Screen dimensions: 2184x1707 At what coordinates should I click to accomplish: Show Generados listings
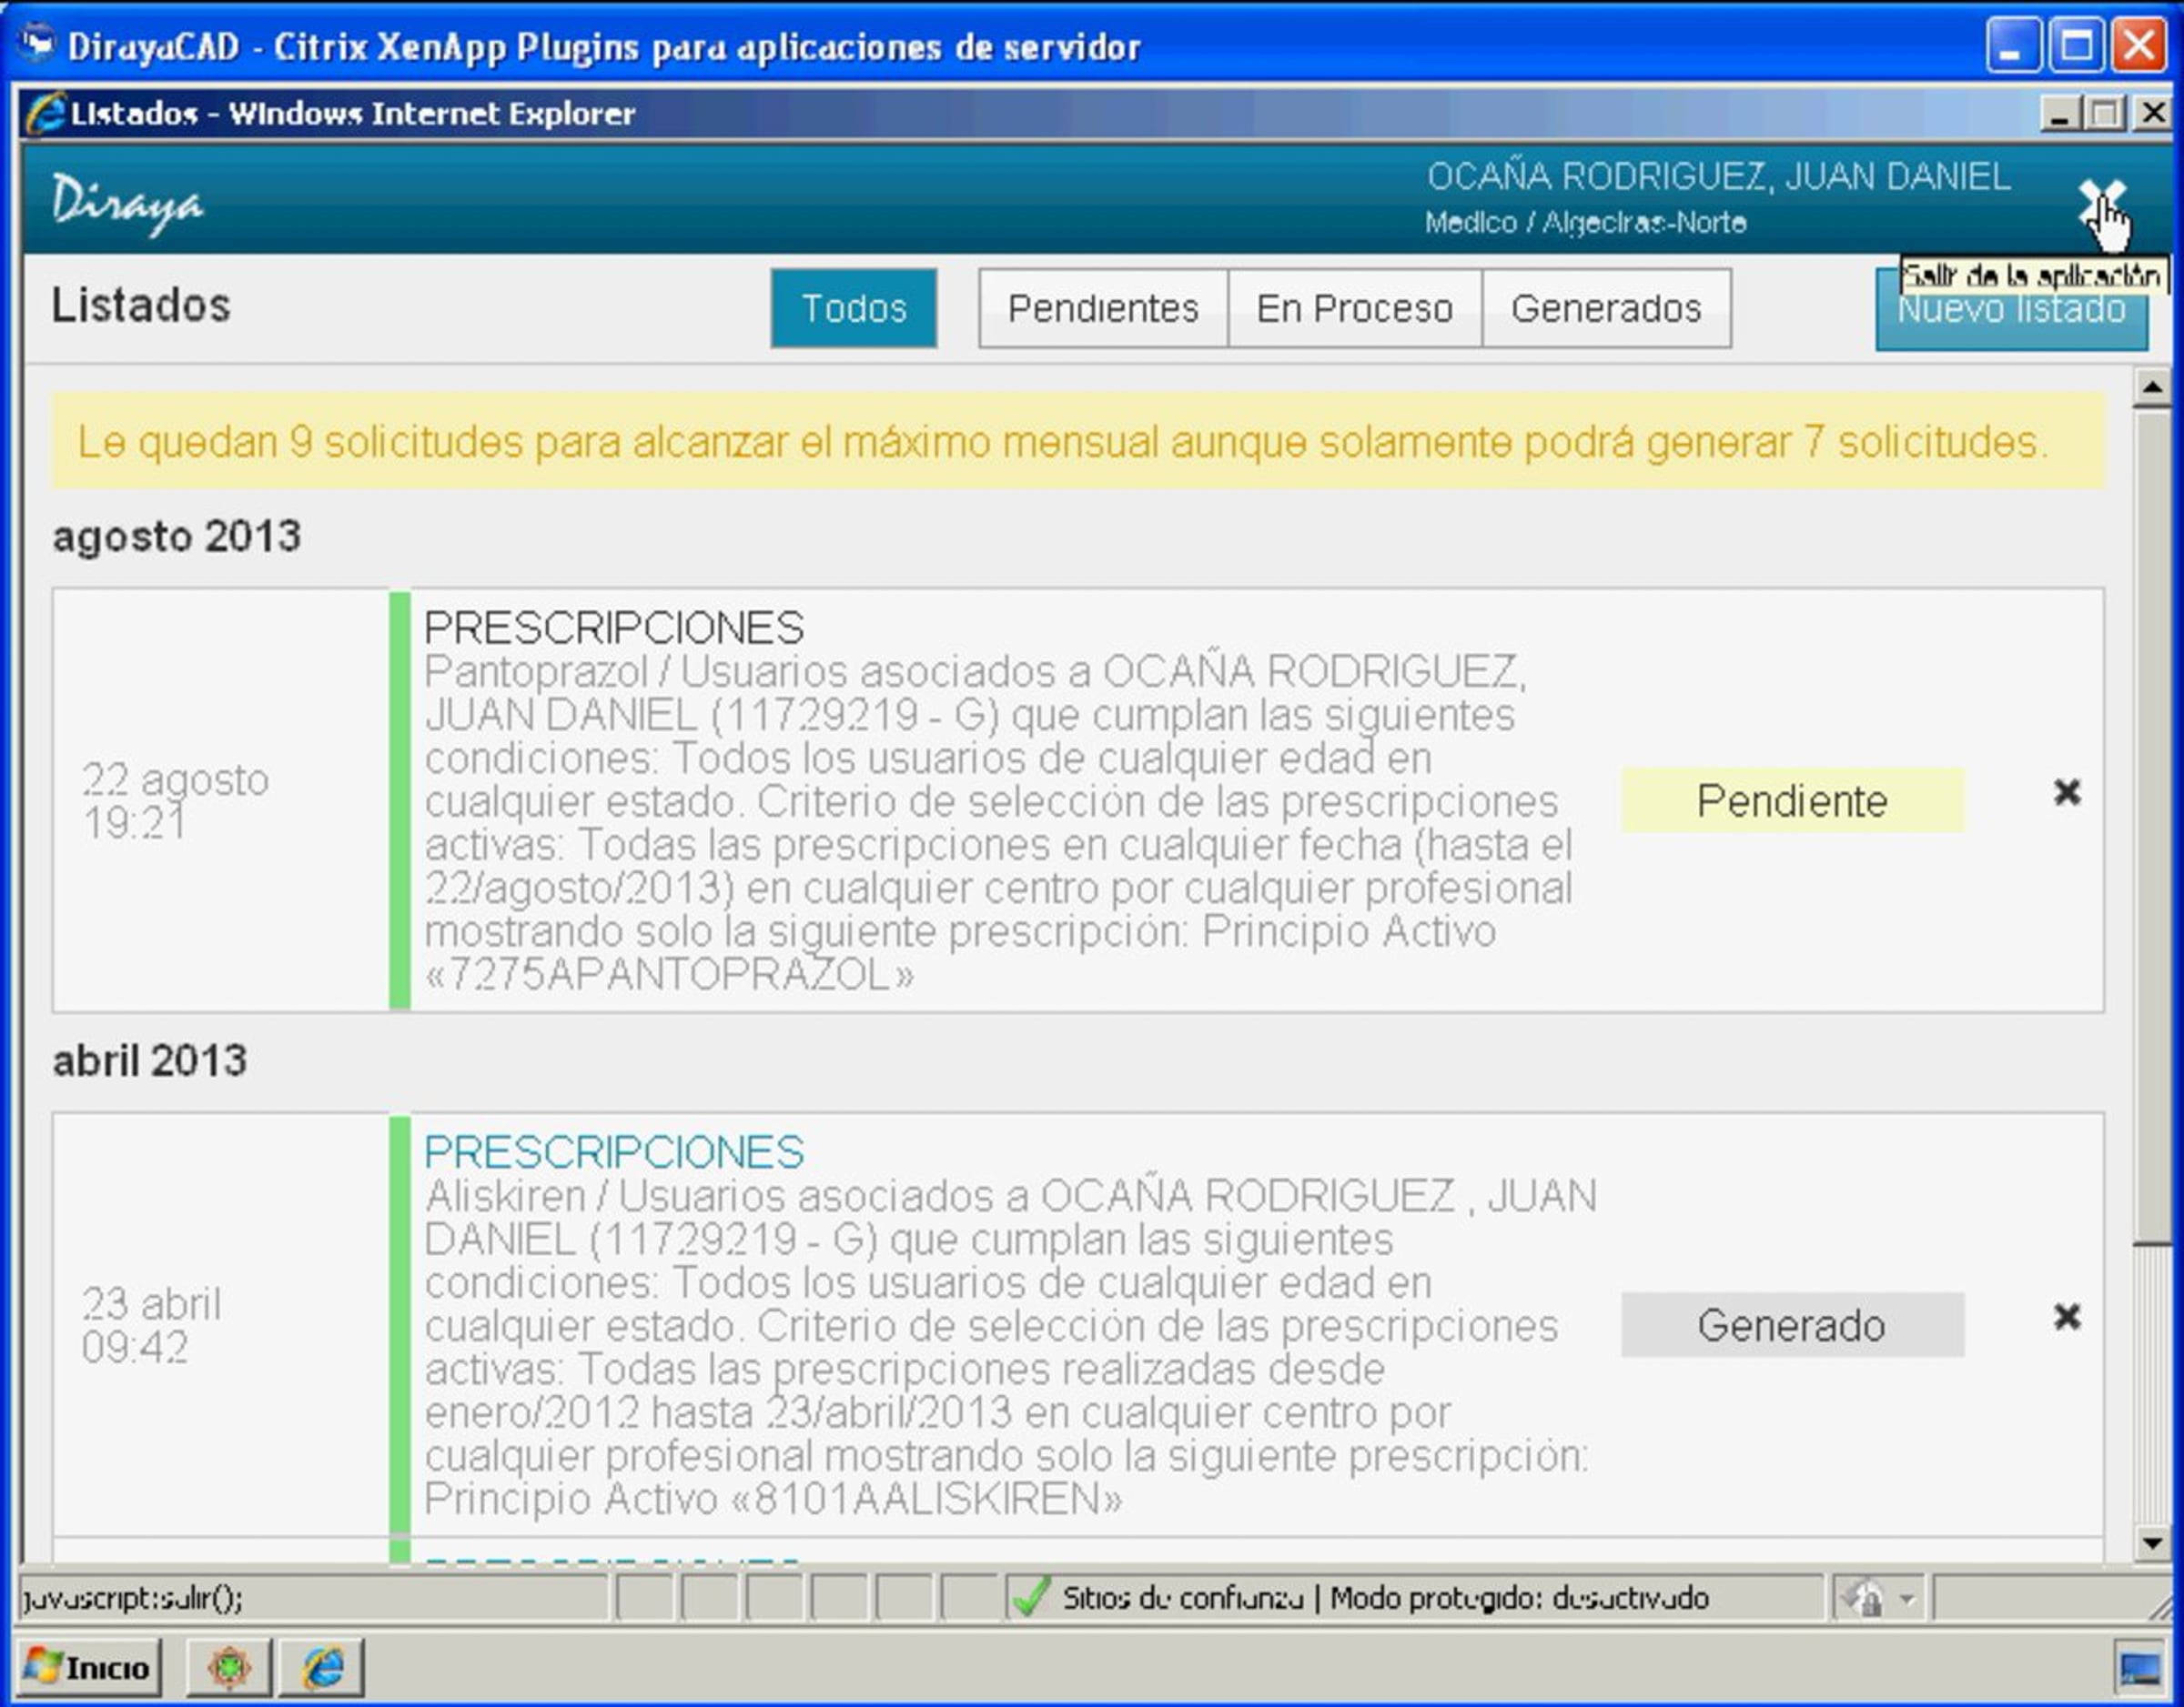click(1606, 307)
